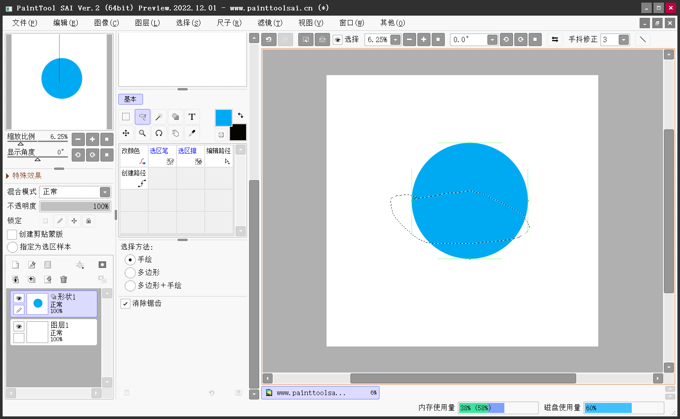This screenshot has height=419, width=680.
Task: Expand the 特殊效果 section
Action: coord(24,176)
